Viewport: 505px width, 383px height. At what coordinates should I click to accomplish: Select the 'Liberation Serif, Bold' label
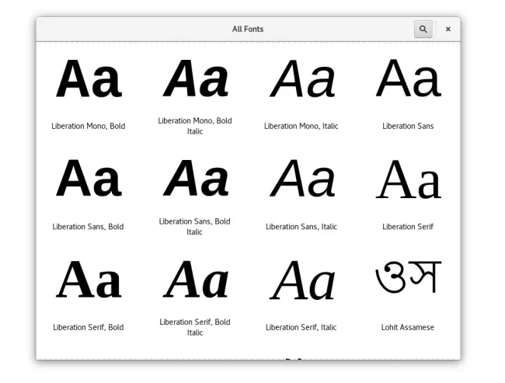(x=89, y=327)
